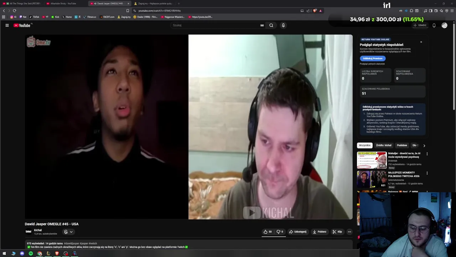Open Brave Shields lion icon
This screenshot has width=456, height=257.
click(315, 11)
